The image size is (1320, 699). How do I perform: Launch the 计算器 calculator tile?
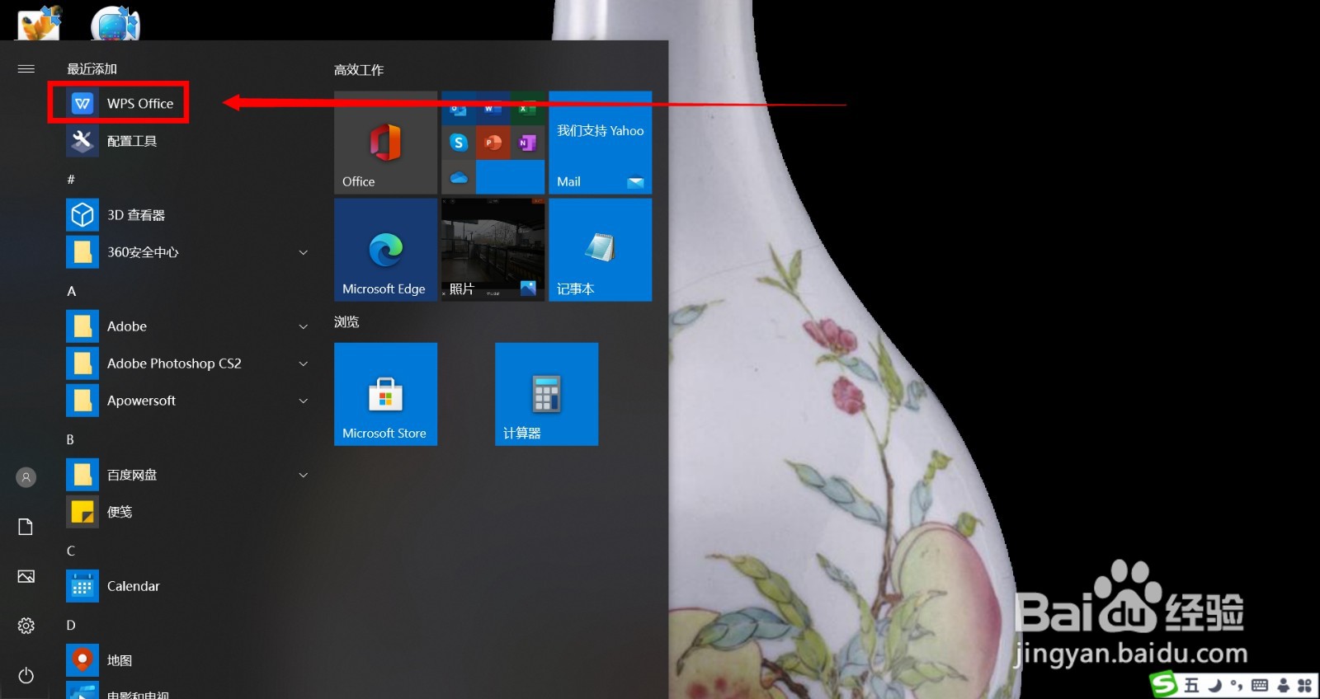(x=546, y=394)
